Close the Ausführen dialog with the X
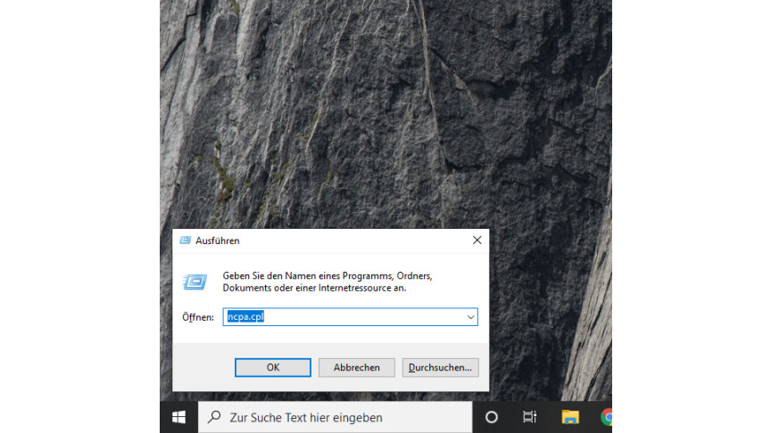Screen dimensions: 771x433 point(477,241)
